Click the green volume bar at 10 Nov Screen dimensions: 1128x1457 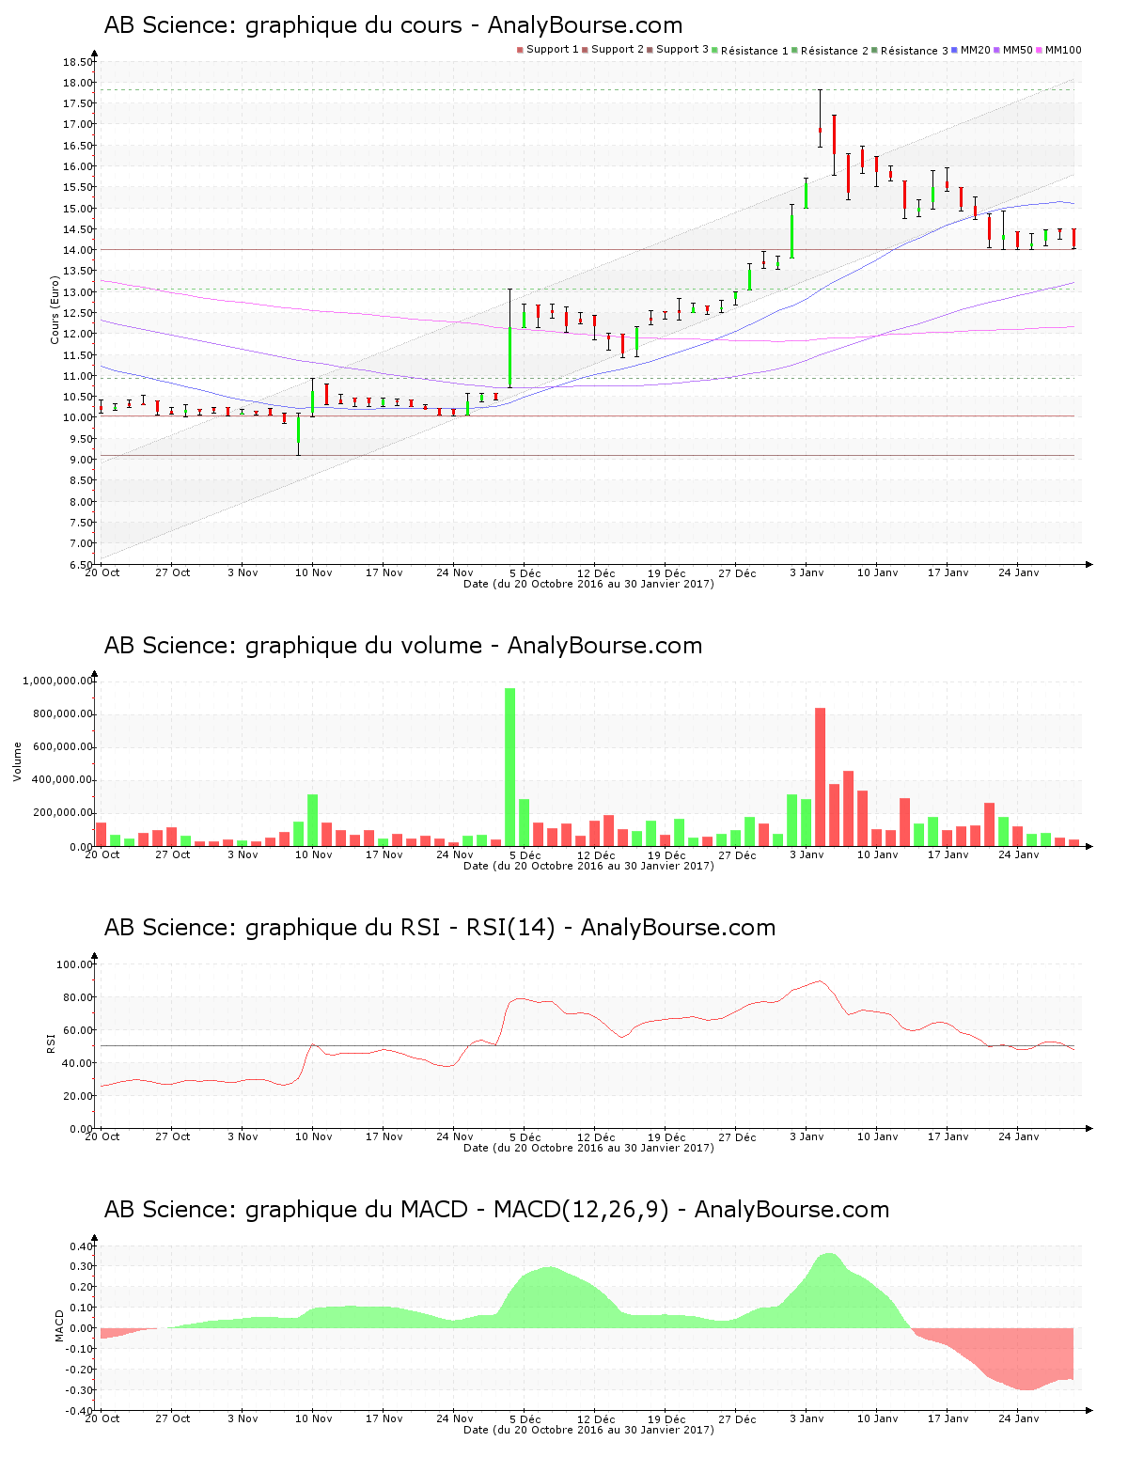pyautogui.click(x=313, y=821)
